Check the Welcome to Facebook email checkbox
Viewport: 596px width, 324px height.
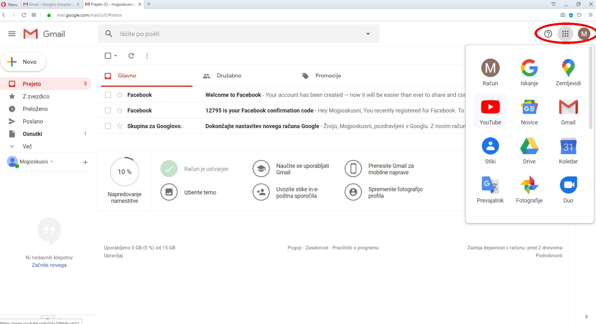pyautogui.click(x=108, y=95)
